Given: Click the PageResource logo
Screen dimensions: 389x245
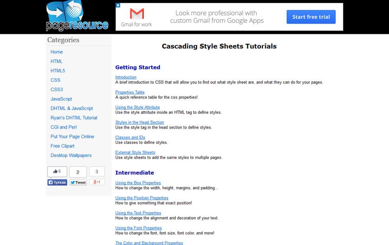Looking at the screenshot, I should [77, 16].
